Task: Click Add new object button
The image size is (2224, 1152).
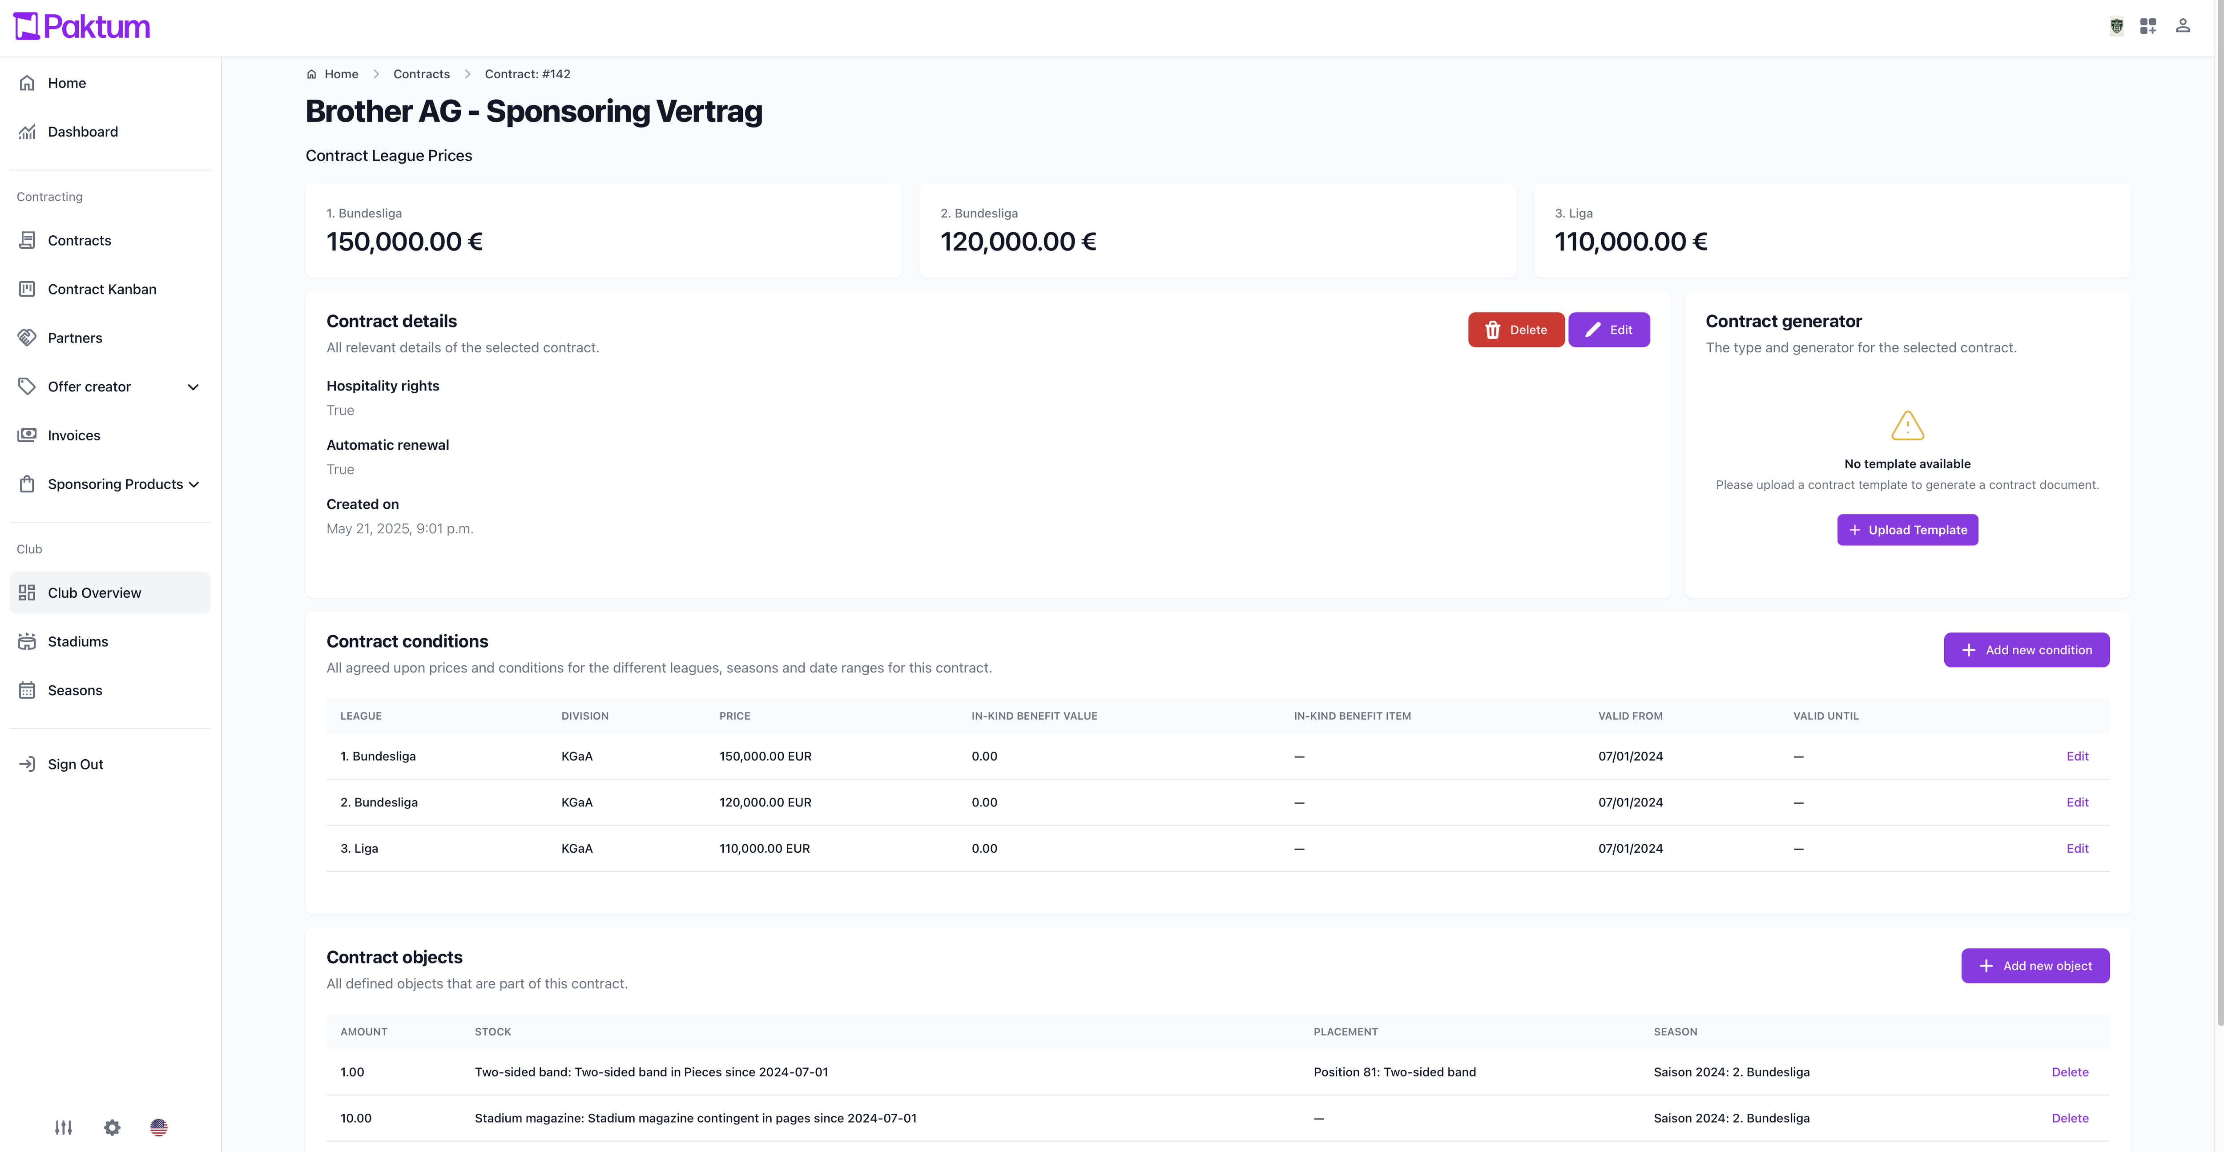Action: point(2035,966)
